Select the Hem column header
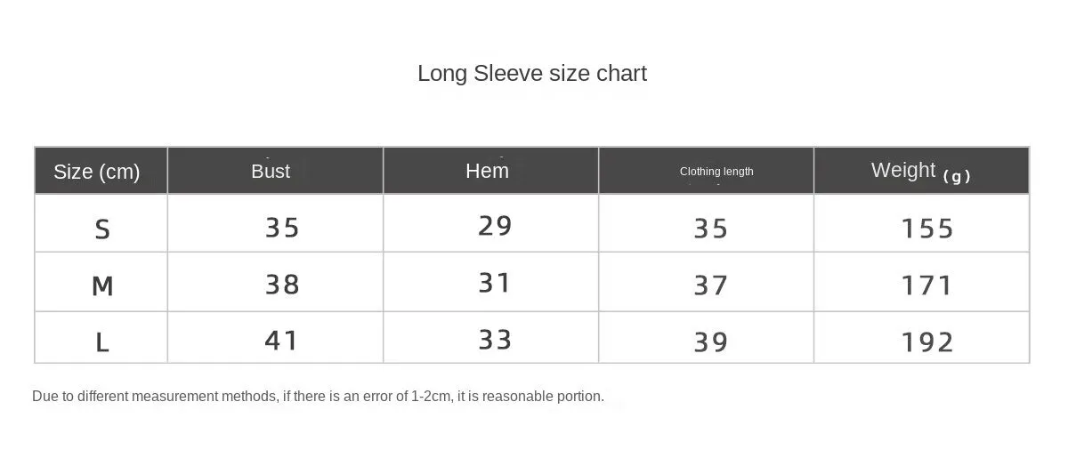Viewport: 1068px width, 458px height. click(x=488, y=170)
